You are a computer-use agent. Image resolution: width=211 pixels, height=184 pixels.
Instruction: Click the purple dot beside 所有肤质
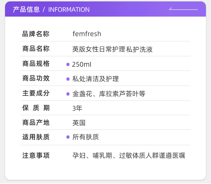(x=68, y=137)
